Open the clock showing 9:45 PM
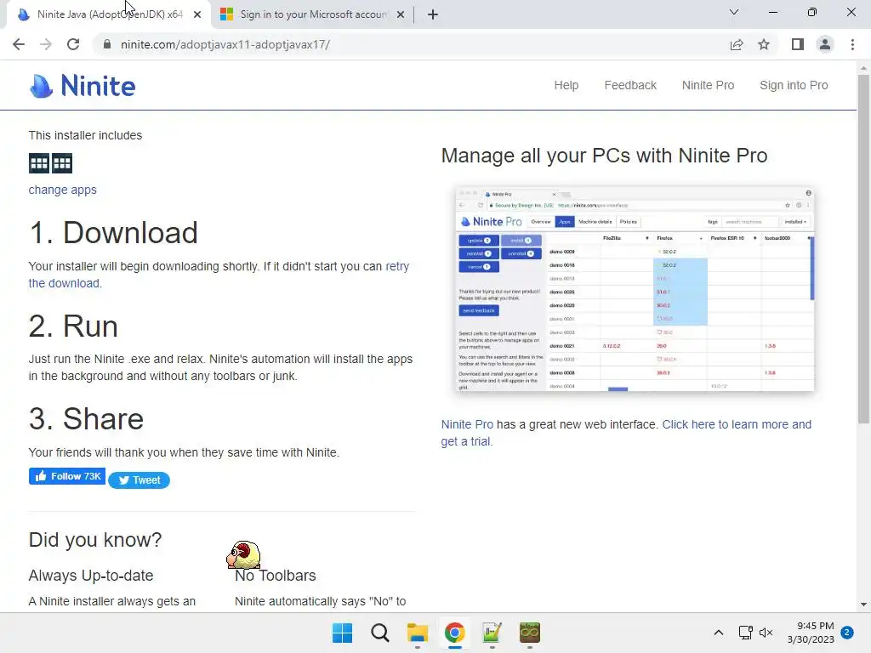 pos(811,633)
